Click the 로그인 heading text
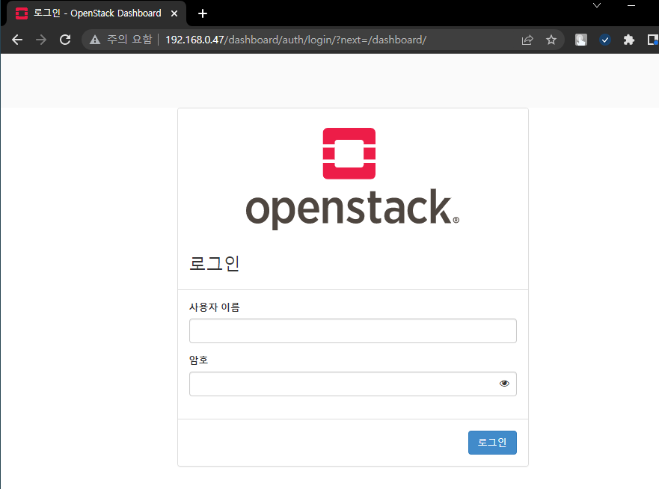The width and height of the screenshot is (659, 489). (x=215, y=264)
